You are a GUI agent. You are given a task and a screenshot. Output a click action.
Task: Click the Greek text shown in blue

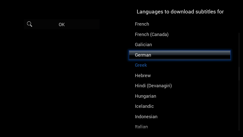(141, 65)
